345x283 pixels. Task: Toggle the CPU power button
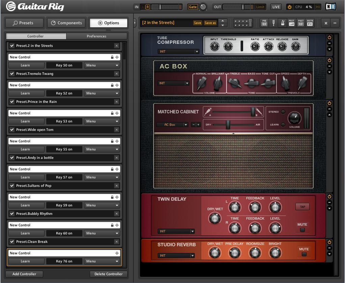coord(290,7)
